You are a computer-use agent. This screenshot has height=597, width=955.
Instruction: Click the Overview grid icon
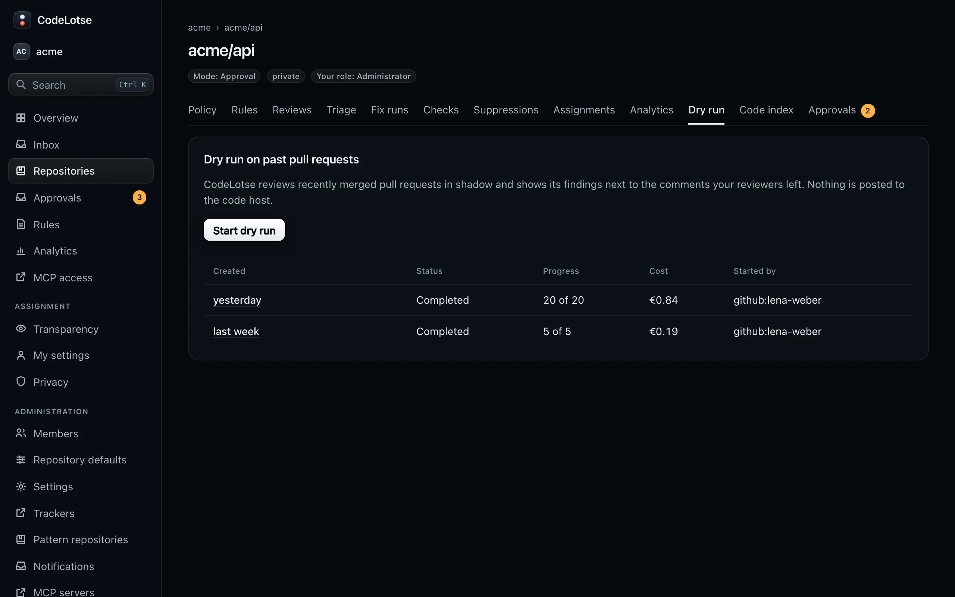(x=21, y=118)
